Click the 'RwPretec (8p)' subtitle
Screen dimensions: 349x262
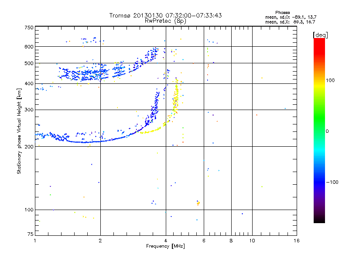coord(165,21)
